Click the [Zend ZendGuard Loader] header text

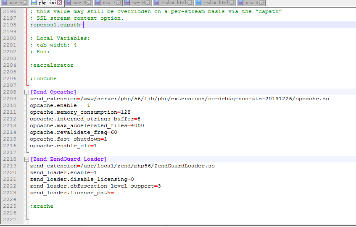point(69,159)
